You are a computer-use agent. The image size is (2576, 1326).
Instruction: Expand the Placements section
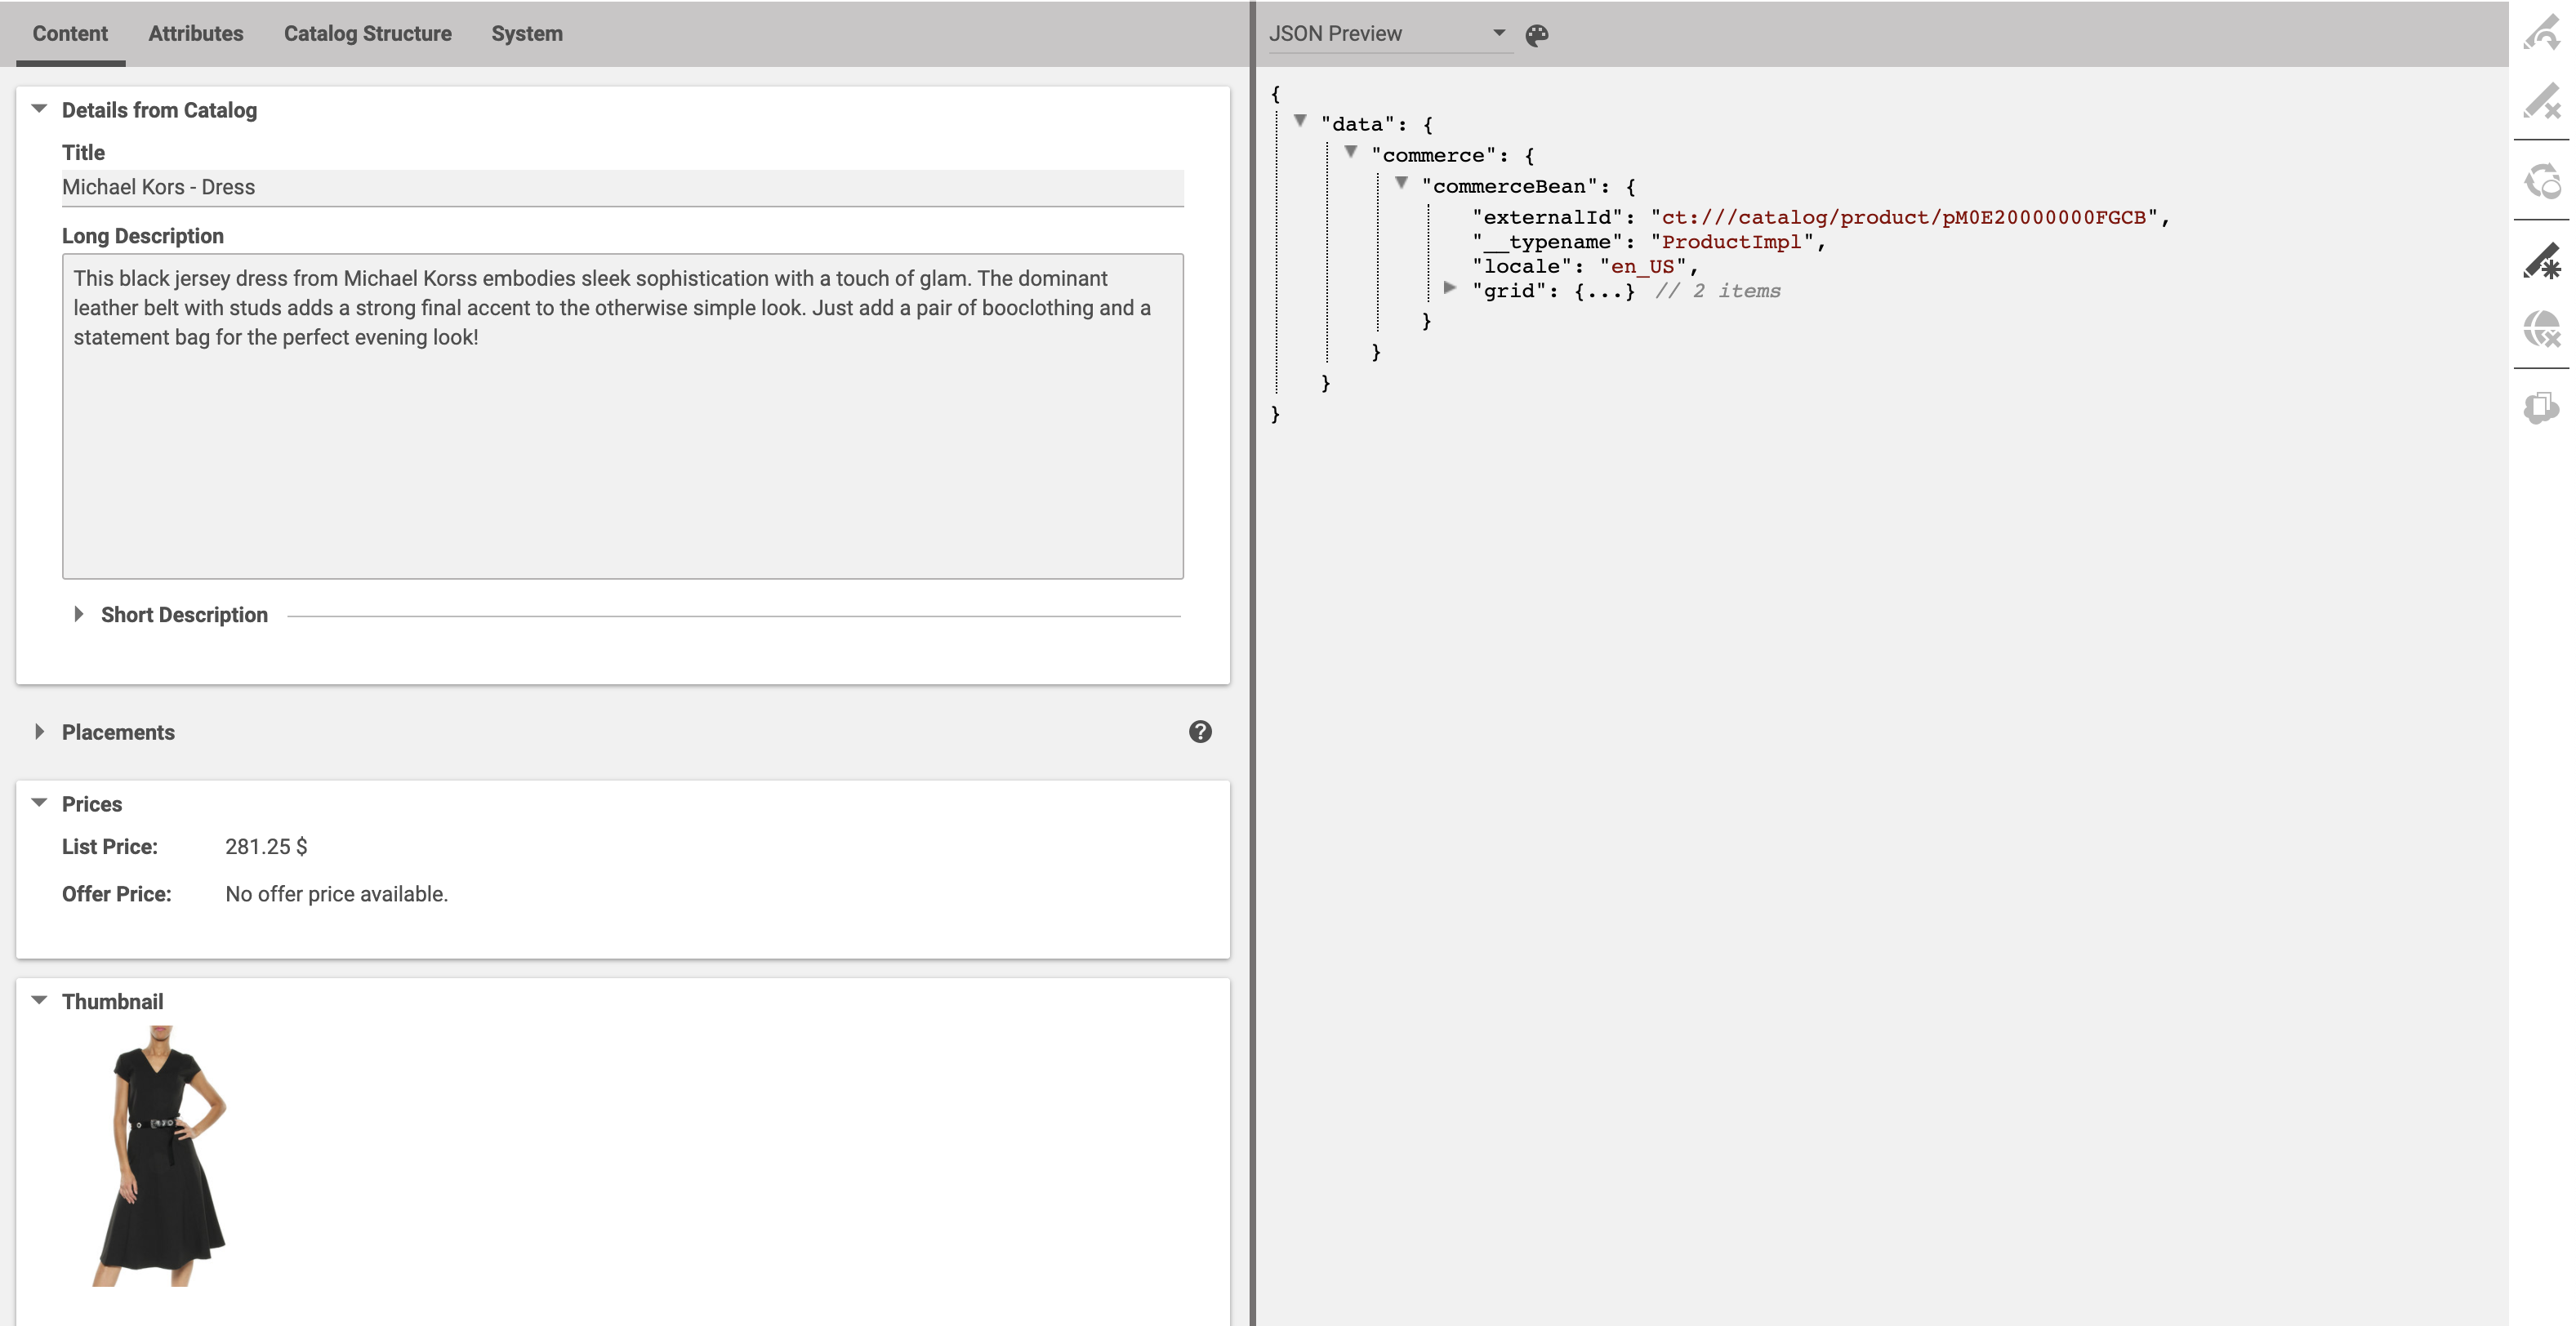tap(40, 731)
